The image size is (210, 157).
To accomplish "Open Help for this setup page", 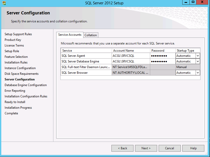I will point(193,148).
